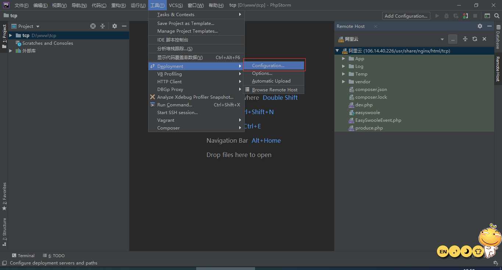
Task: Expand the tcp project folder
Action: (x=11, y=35)
